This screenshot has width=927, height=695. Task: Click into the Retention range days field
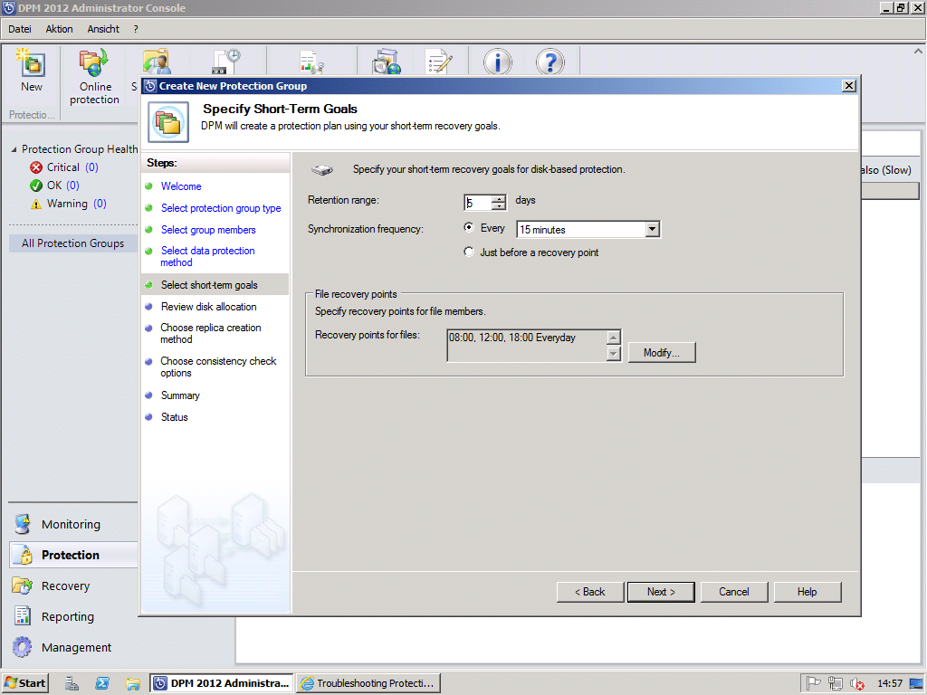point(478,203)
